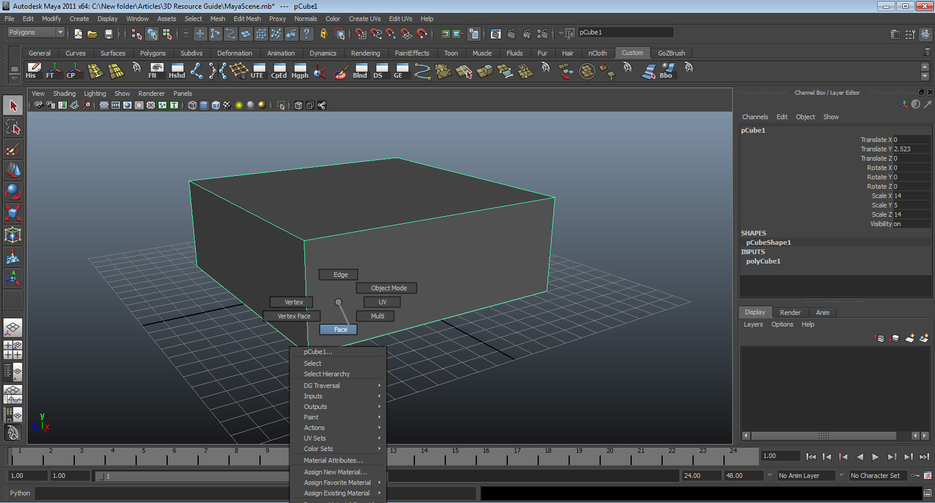The width and height of the screenshot is (935, 503).
Task: Open the Polygons menu set dropdown
Action: point(36,33)
